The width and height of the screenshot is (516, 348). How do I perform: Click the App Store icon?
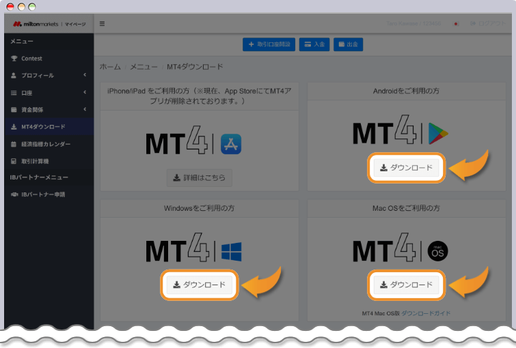pos(231,144)
